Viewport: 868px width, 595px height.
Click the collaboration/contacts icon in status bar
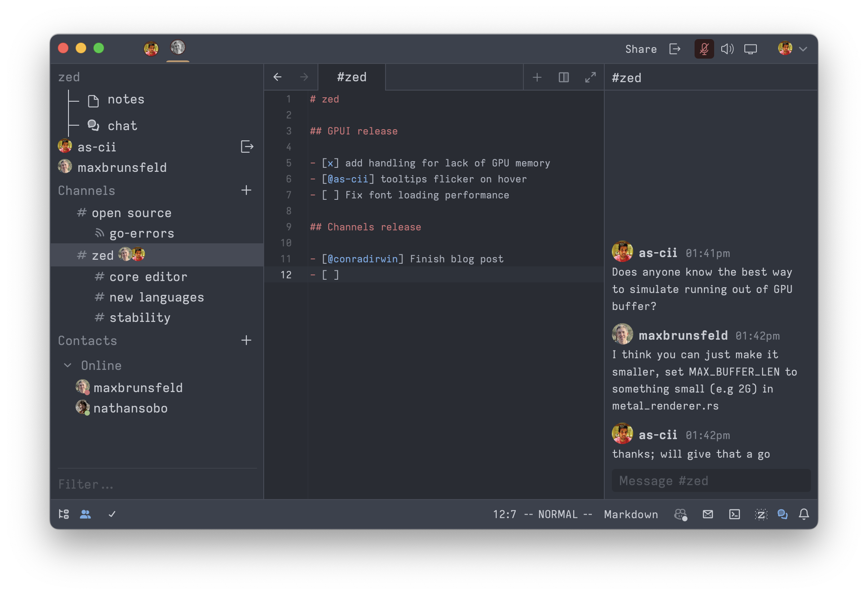(x=86, y=514)
